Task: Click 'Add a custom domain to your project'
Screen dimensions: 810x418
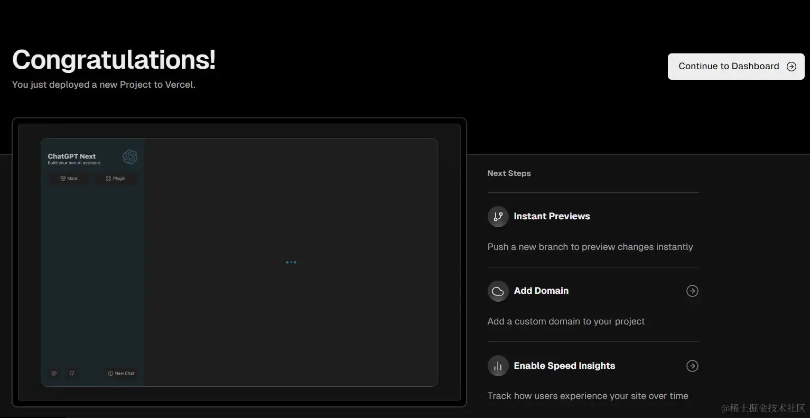Action: click(566, 321)
